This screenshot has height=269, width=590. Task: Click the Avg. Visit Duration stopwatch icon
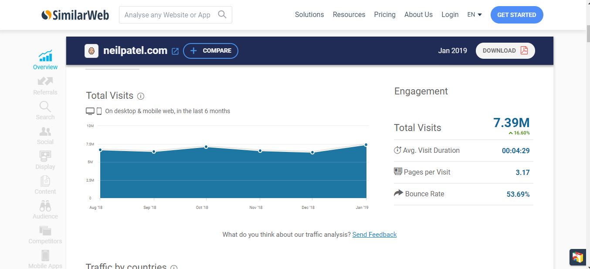(x=397, y=150)
